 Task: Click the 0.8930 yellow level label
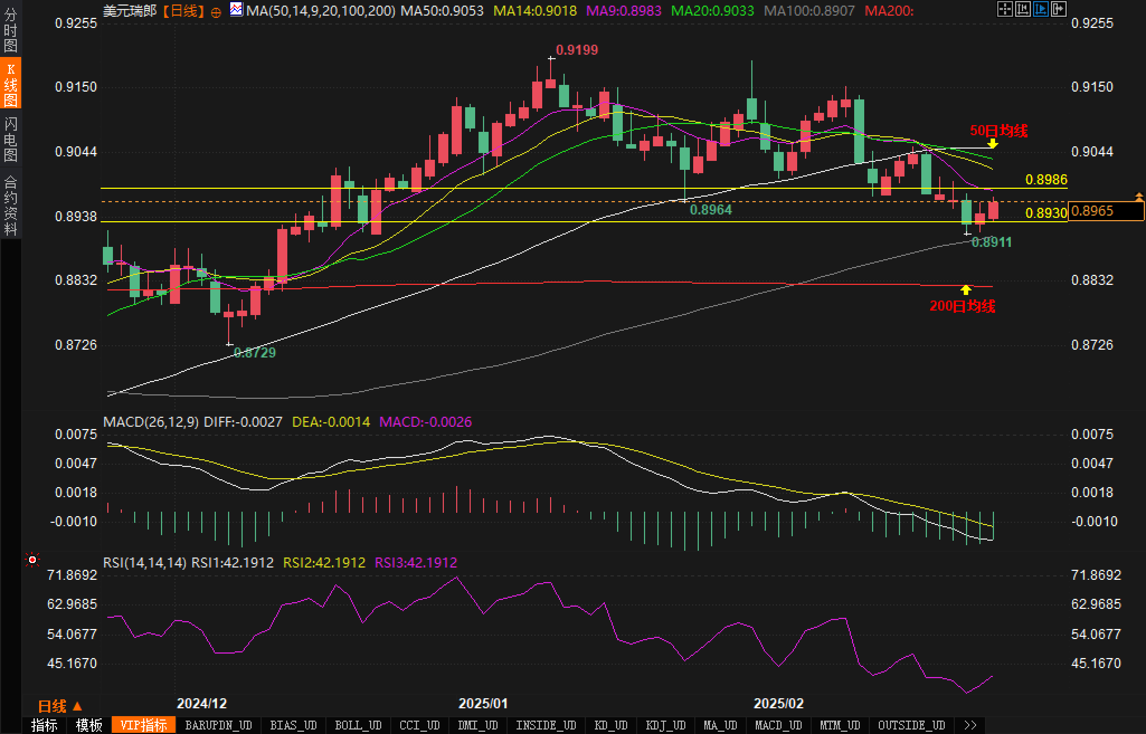pos(1046,213)
